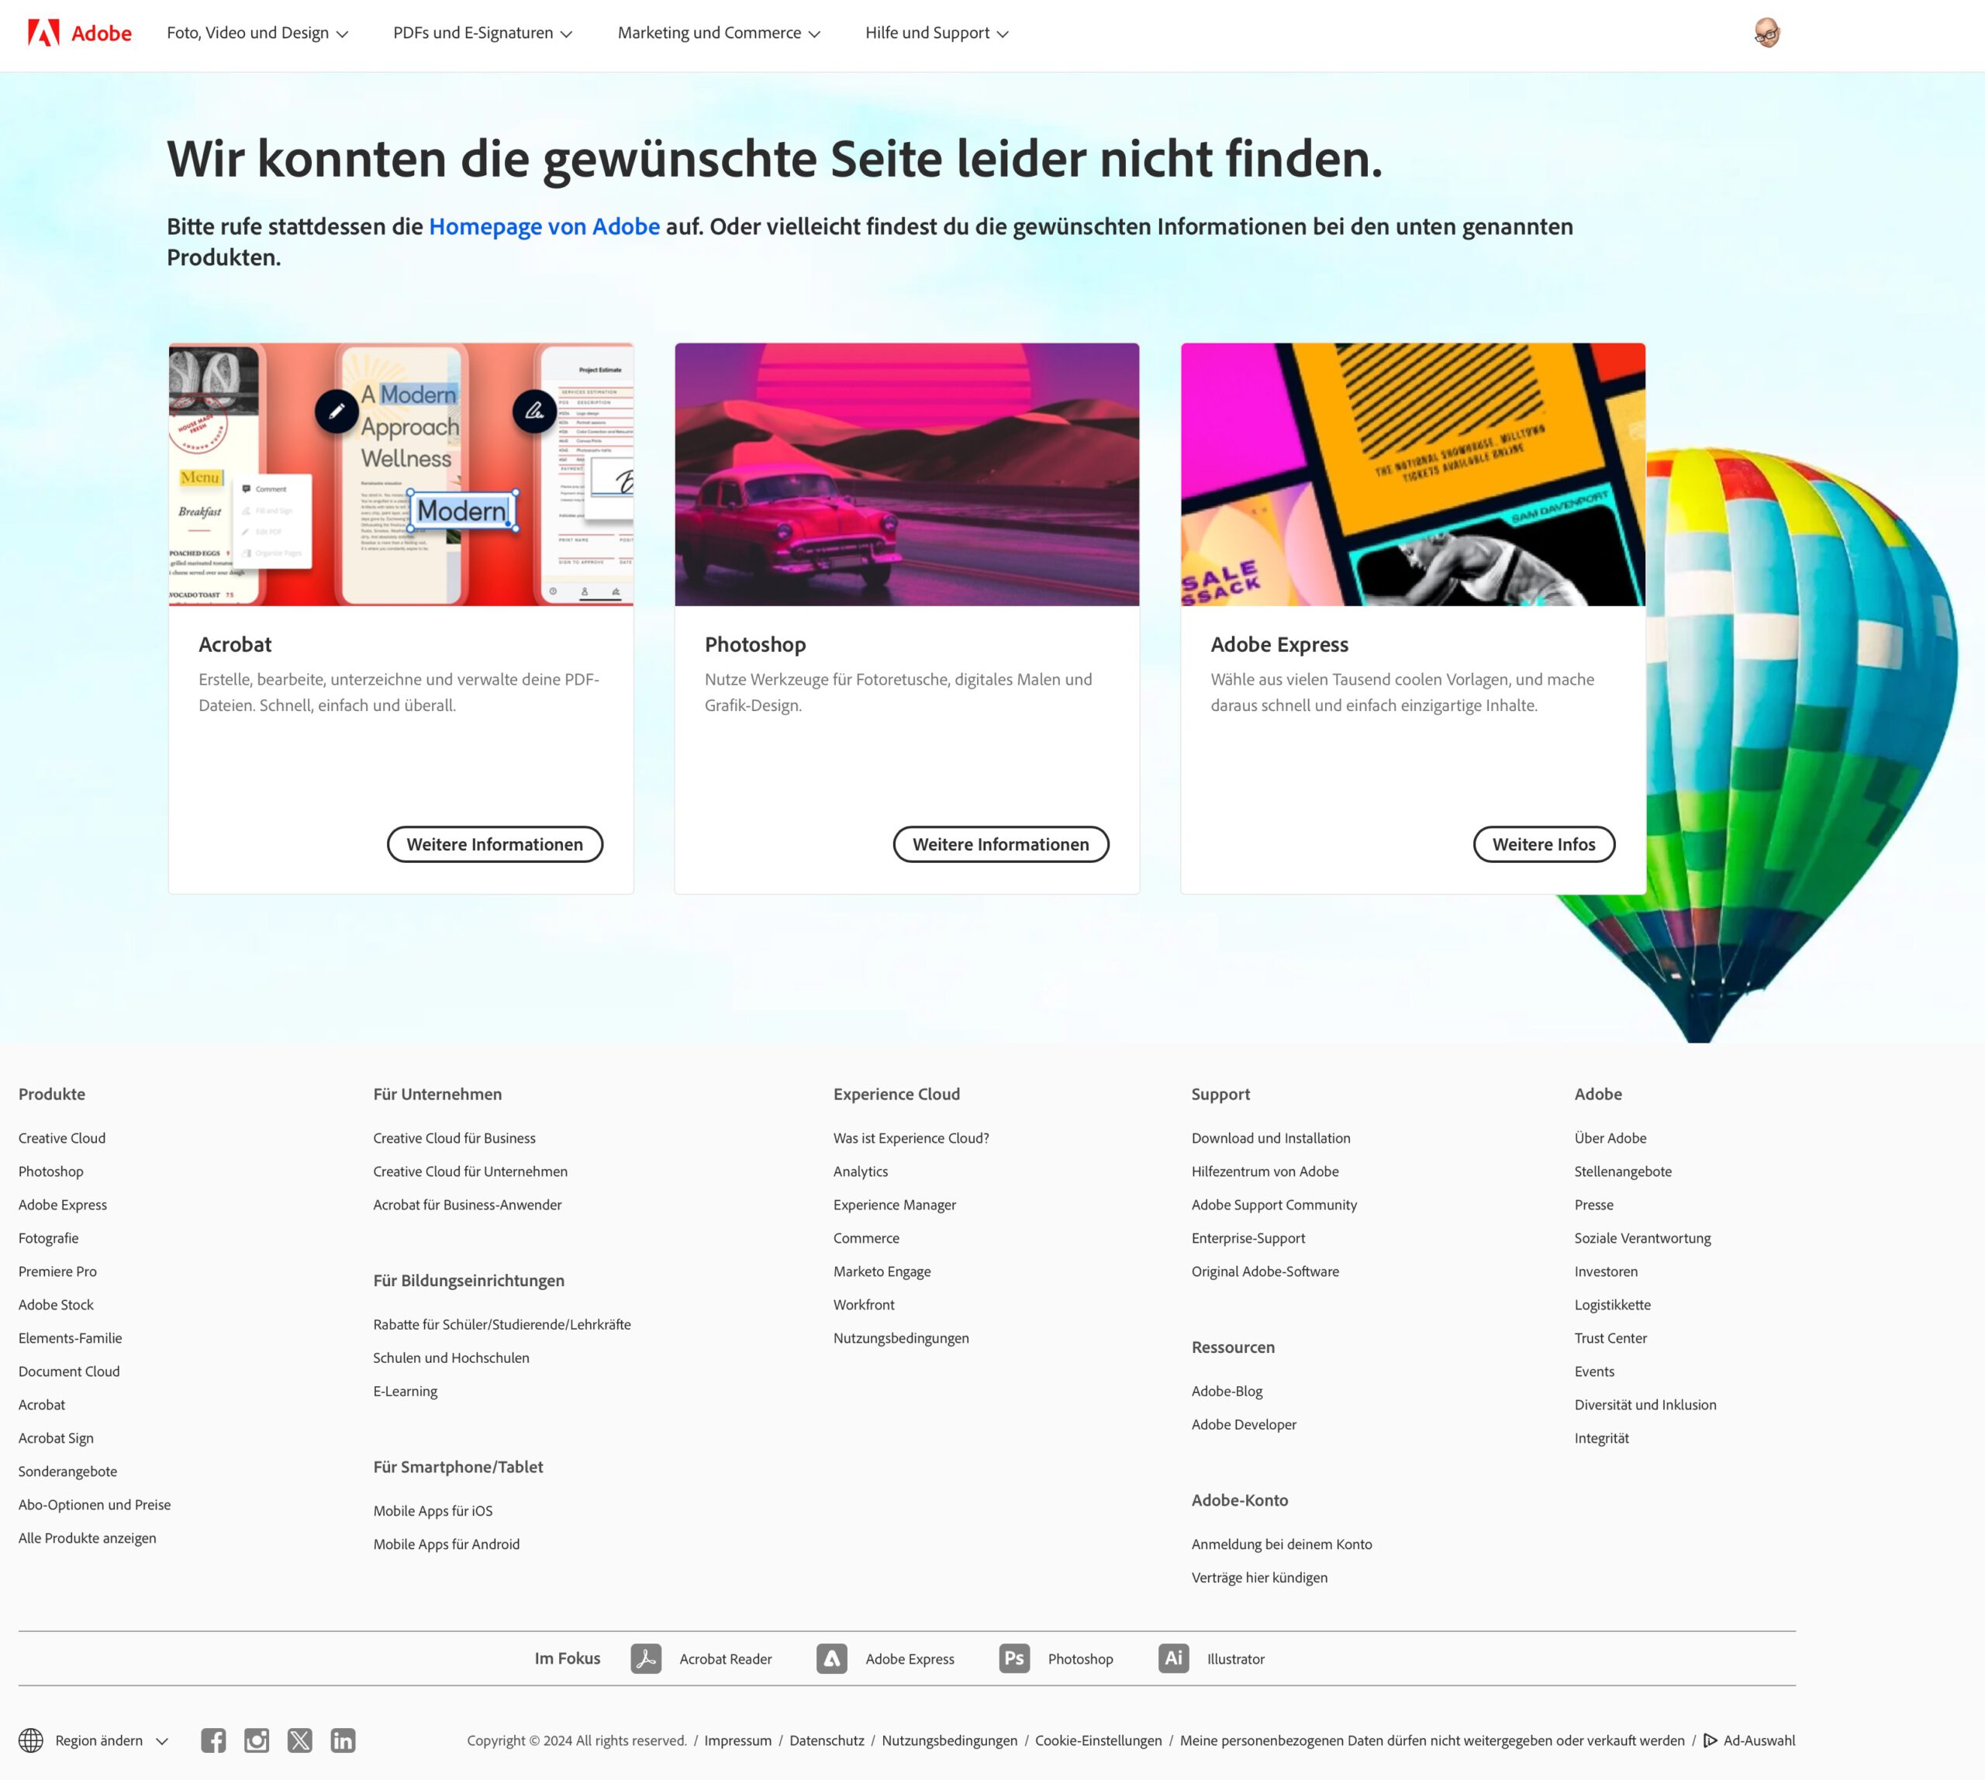
Task: Expand the PDFs und E-Signaturen menu
Action: point(482,33)
